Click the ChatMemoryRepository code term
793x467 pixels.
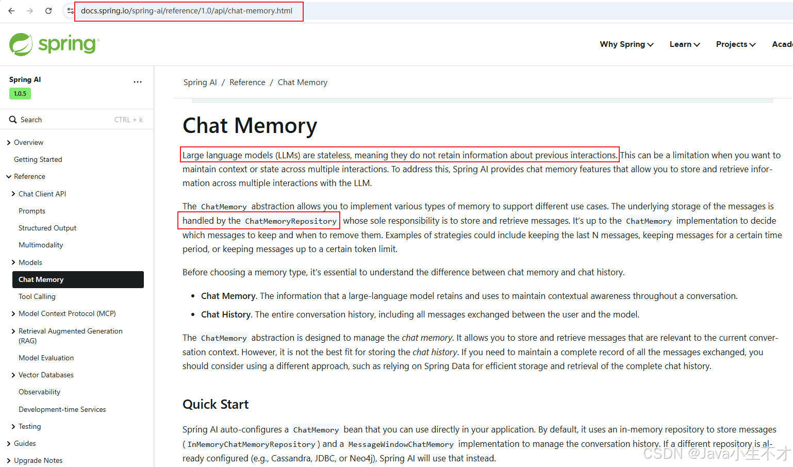(291, 221)
